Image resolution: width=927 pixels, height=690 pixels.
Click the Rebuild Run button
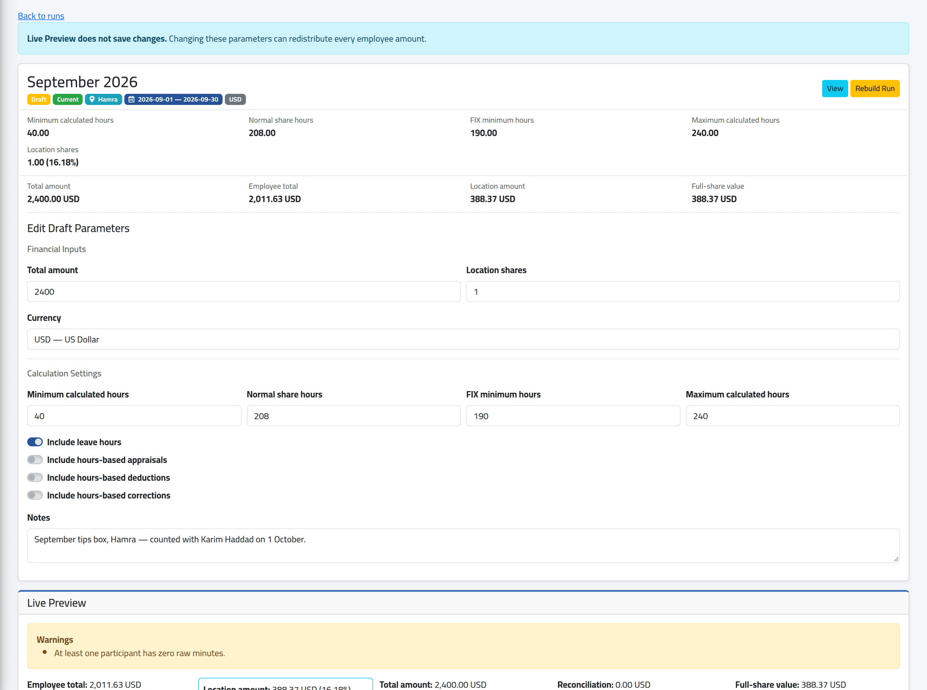coord(875,89)
